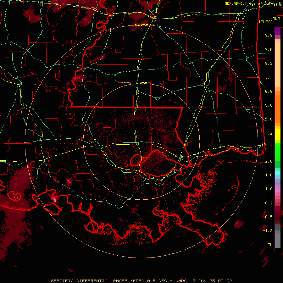Click the DKD label above the color scale
The image size is (283, 283).
276,19
